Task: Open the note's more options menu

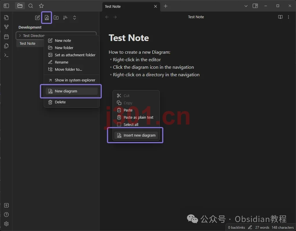Action: pyautogui.click(x=288, y=17)
